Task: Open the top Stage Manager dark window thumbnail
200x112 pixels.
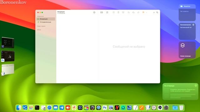Action: pyautogui.click(x=8, y=43)
